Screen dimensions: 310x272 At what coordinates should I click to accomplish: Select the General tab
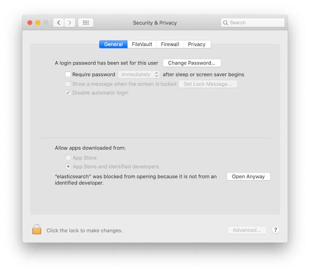[113, 44]
